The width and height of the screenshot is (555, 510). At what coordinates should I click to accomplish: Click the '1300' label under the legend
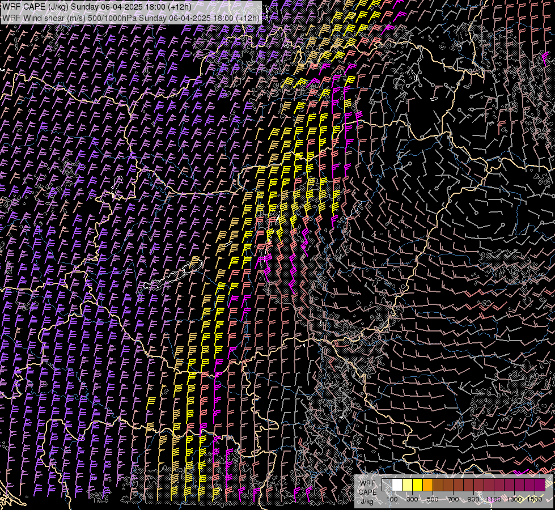(514, 499)
